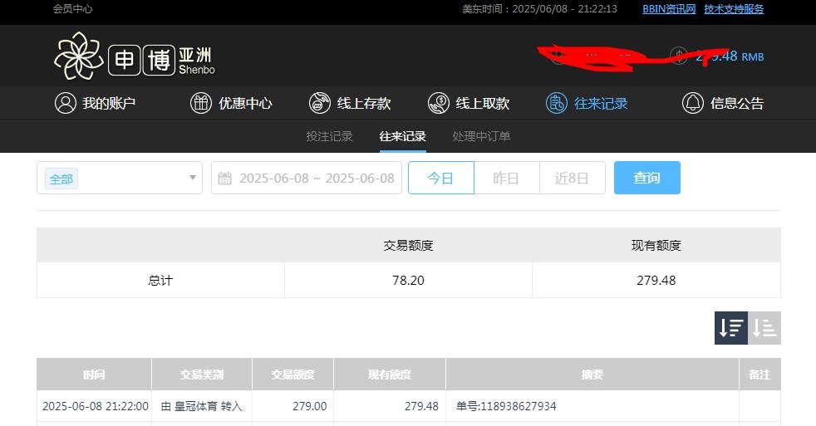Go to 信息公告 menu label
This screenshot has width=816, height=426.
(737, 104)
